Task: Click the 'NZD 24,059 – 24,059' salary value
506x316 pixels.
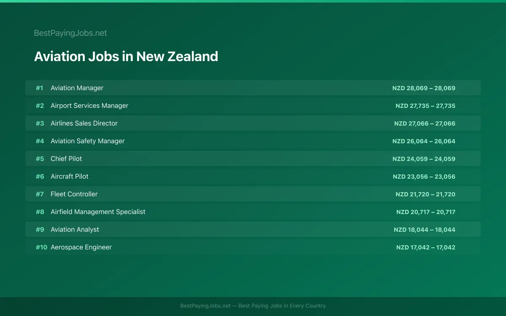Action: pyautogui.click(x=424, y=159)
